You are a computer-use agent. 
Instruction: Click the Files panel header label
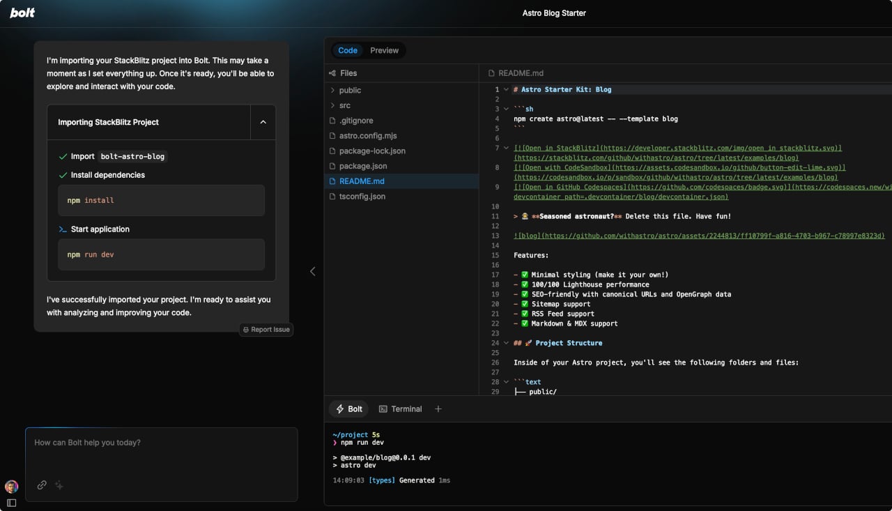click(348, 73)
